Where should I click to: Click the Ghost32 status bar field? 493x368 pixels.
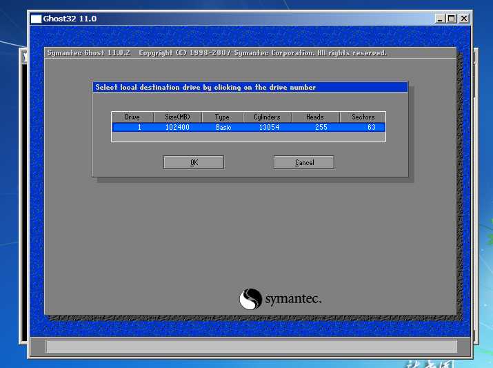(252, 347)
